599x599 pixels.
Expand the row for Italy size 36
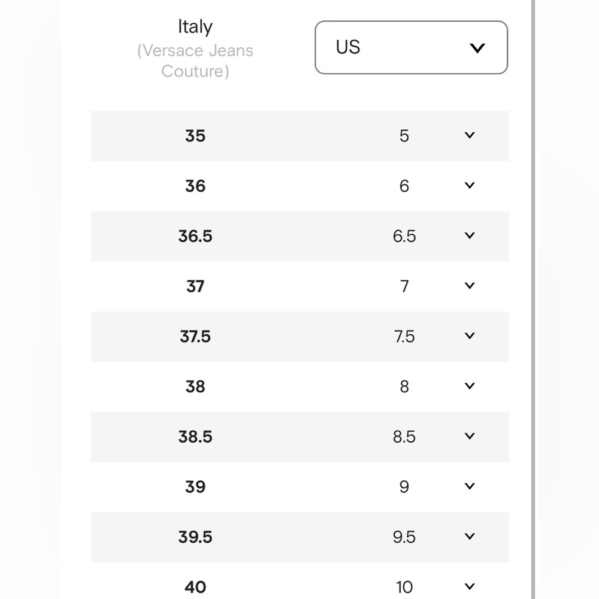click(x=470, y=185)
